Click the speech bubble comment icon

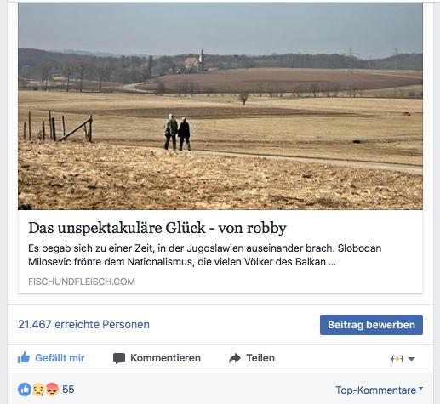(x=119, y=358)
